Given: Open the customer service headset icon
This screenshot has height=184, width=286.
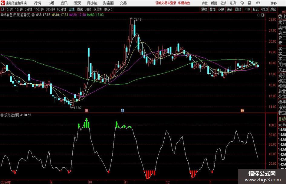Looking at the screenshot, I should pyautogui.click(x=242, y=3).
